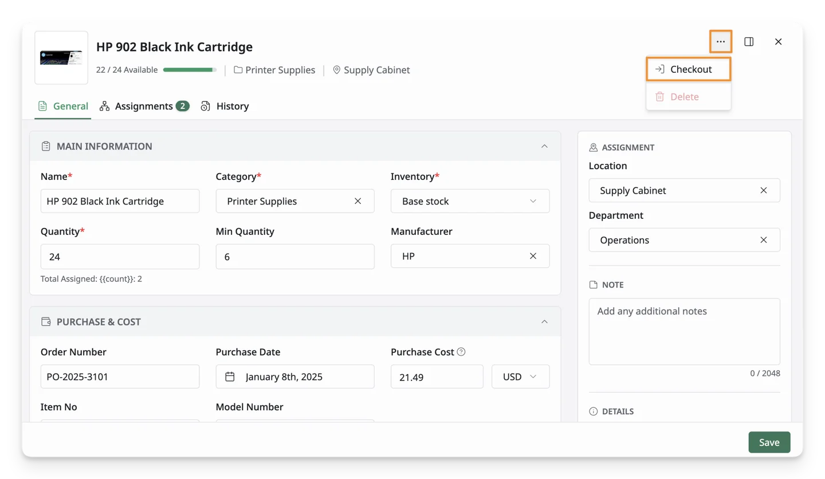This screenshot has height=479, width=825.
Task: Click the availability progress bar
Action: click(x=190, y=70)
